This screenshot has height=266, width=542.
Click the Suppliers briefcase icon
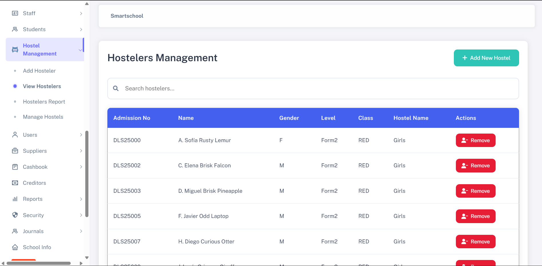[15, 151]
